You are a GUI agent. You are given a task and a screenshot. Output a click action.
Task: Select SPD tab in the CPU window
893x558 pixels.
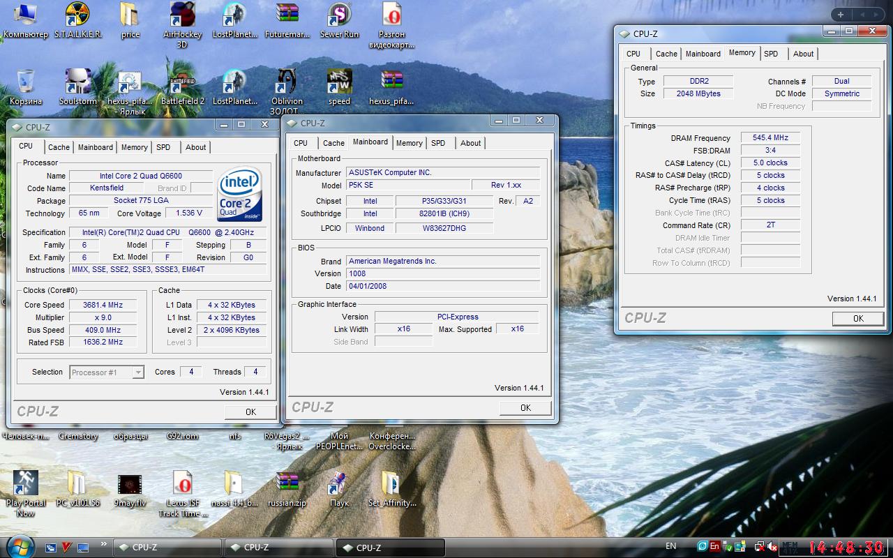point(163,147)
